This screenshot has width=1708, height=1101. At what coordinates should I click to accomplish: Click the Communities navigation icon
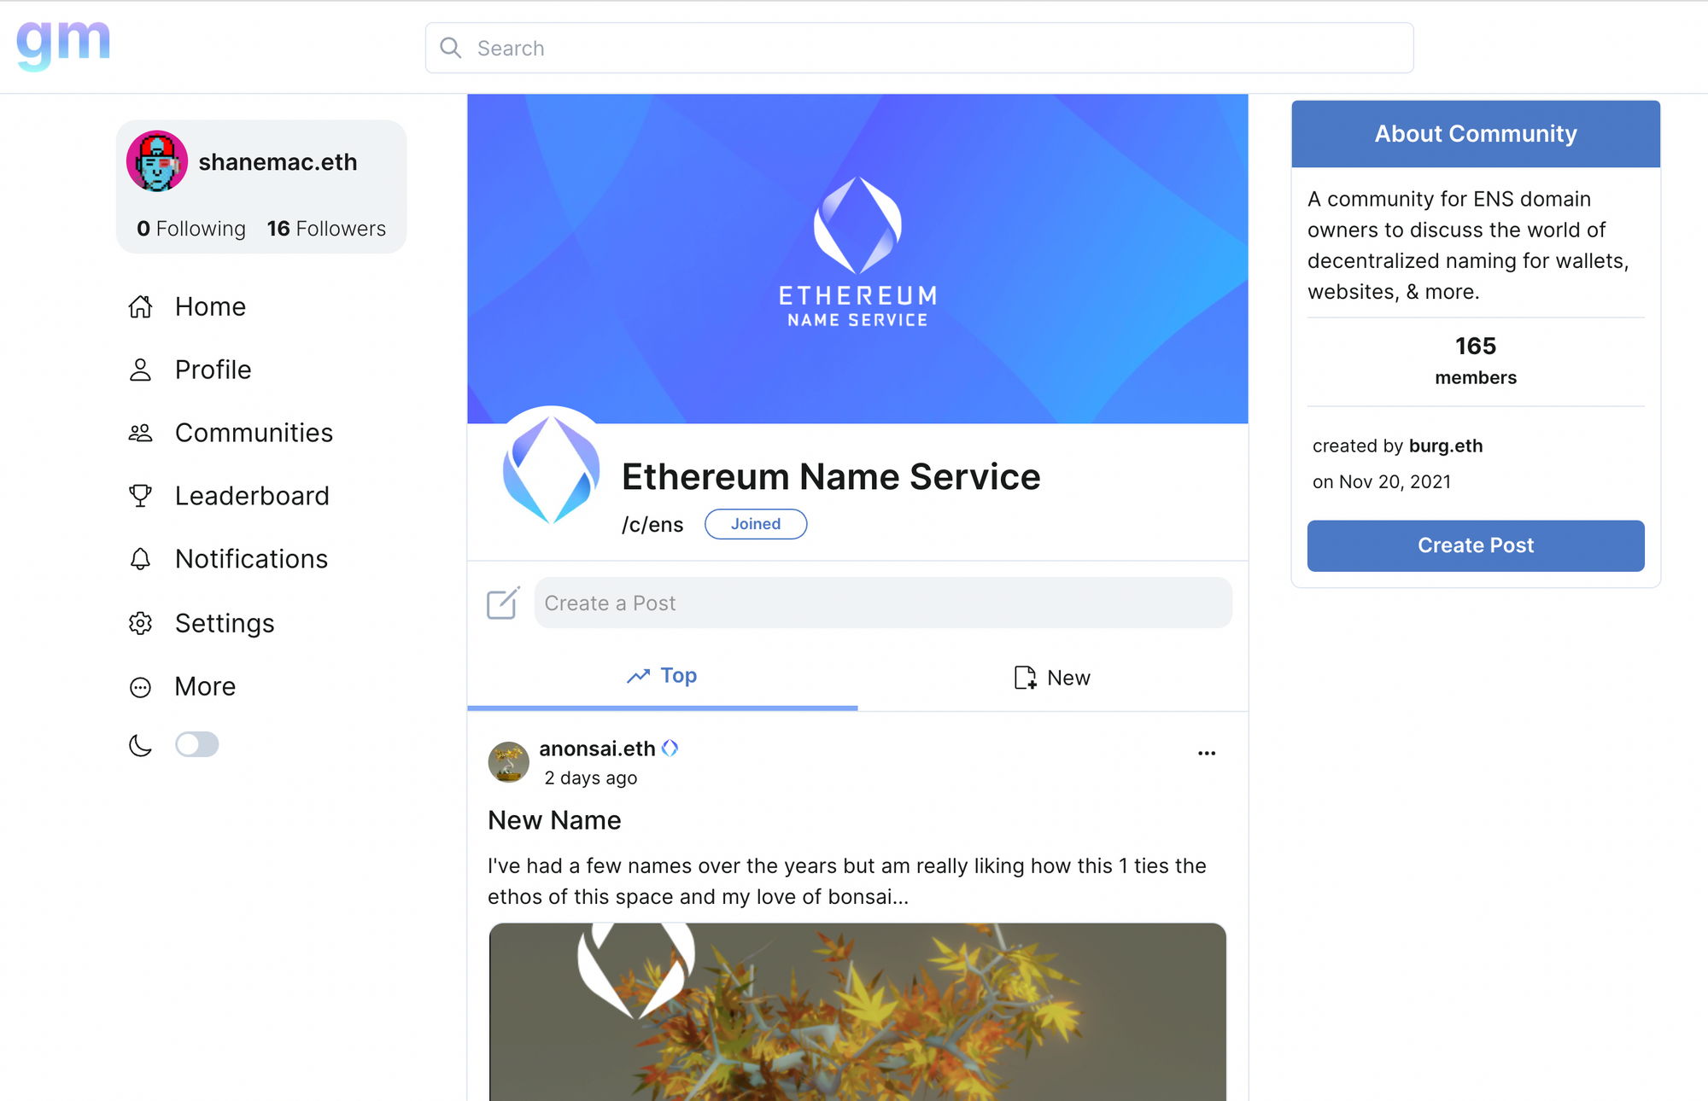139,433
